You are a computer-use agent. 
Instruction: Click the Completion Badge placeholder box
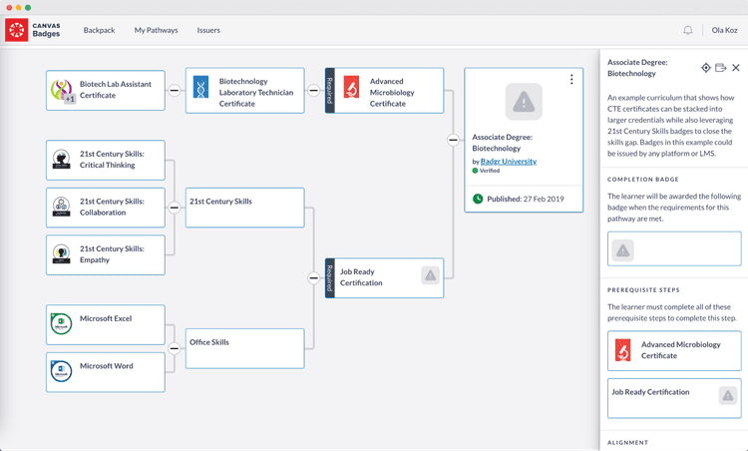pos(674,248)
